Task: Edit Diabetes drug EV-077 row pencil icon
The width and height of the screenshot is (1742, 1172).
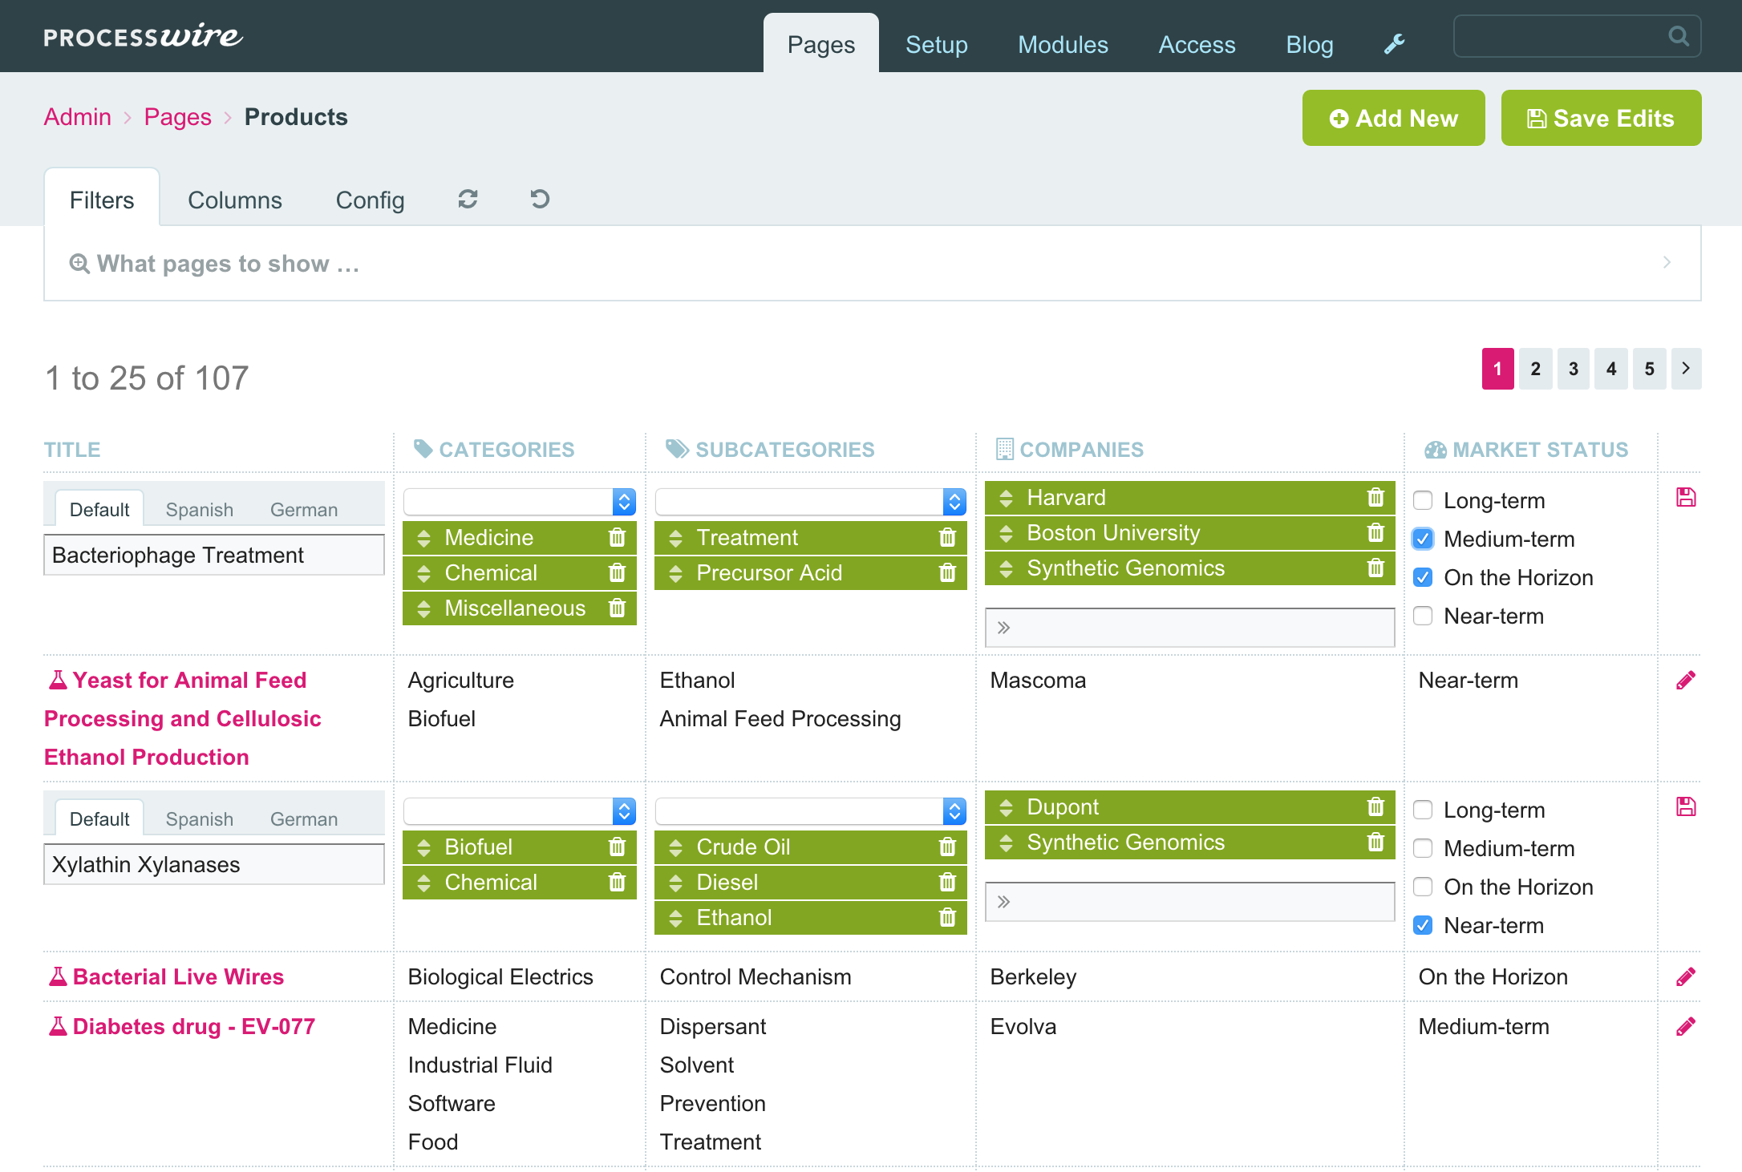Action: coord(1686,1027)
